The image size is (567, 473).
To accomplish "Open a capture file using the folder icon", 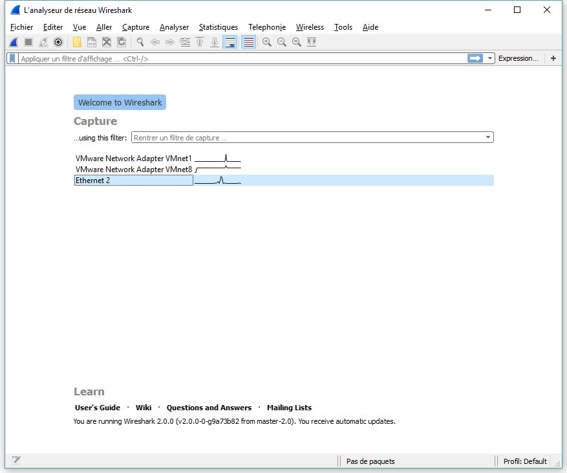I will coord(77,42).
